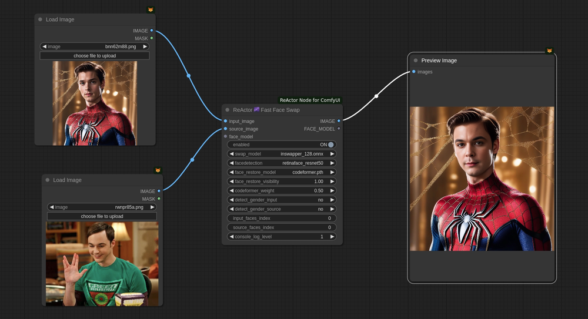Click the result image in the Preview Image node
The image size is (588, 319).
(x=482, y=179)
